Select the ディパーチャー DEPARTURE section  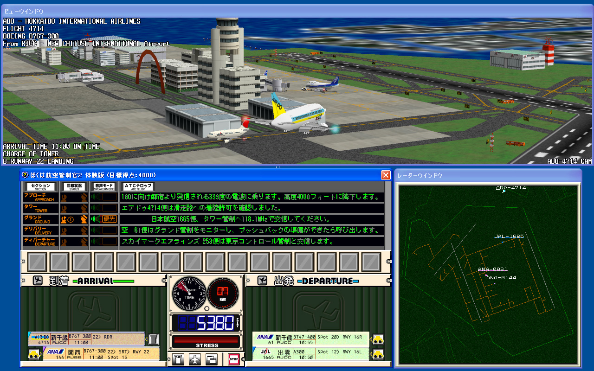(x=40, y=242)
